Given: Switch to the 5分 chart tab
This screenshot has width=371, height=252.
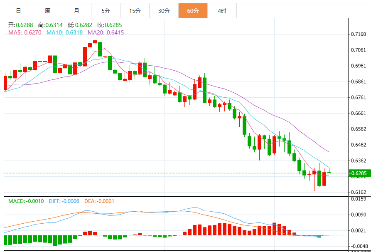Looking at the screenshot, I should tap(106, 11).
